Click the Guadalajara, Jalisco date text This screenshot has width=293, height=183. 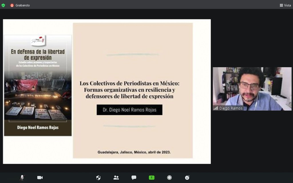134,152
